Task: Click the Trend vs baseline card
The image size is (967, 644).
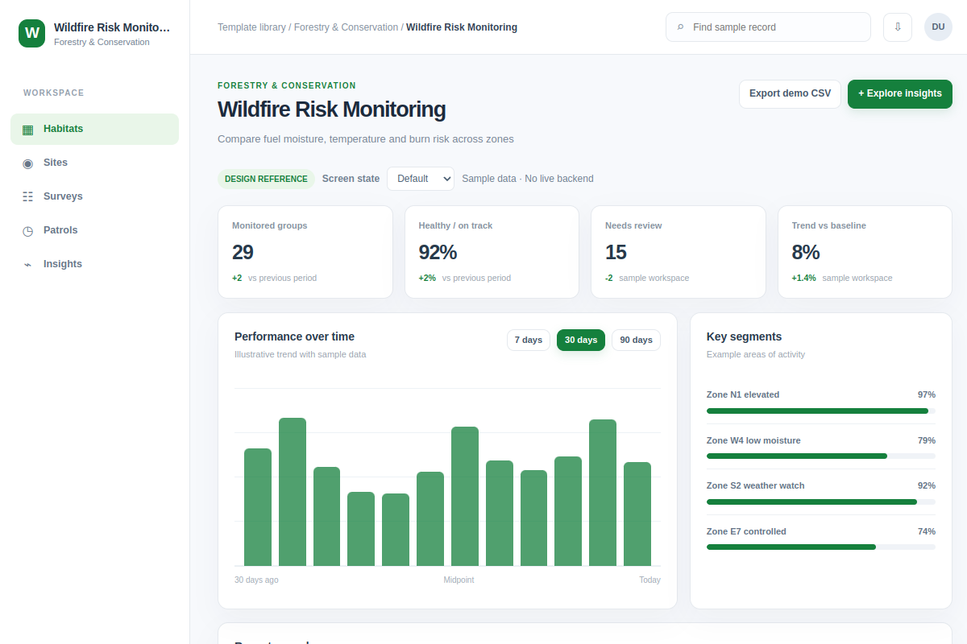Action: pyautogui.click(x=865, y=252)
